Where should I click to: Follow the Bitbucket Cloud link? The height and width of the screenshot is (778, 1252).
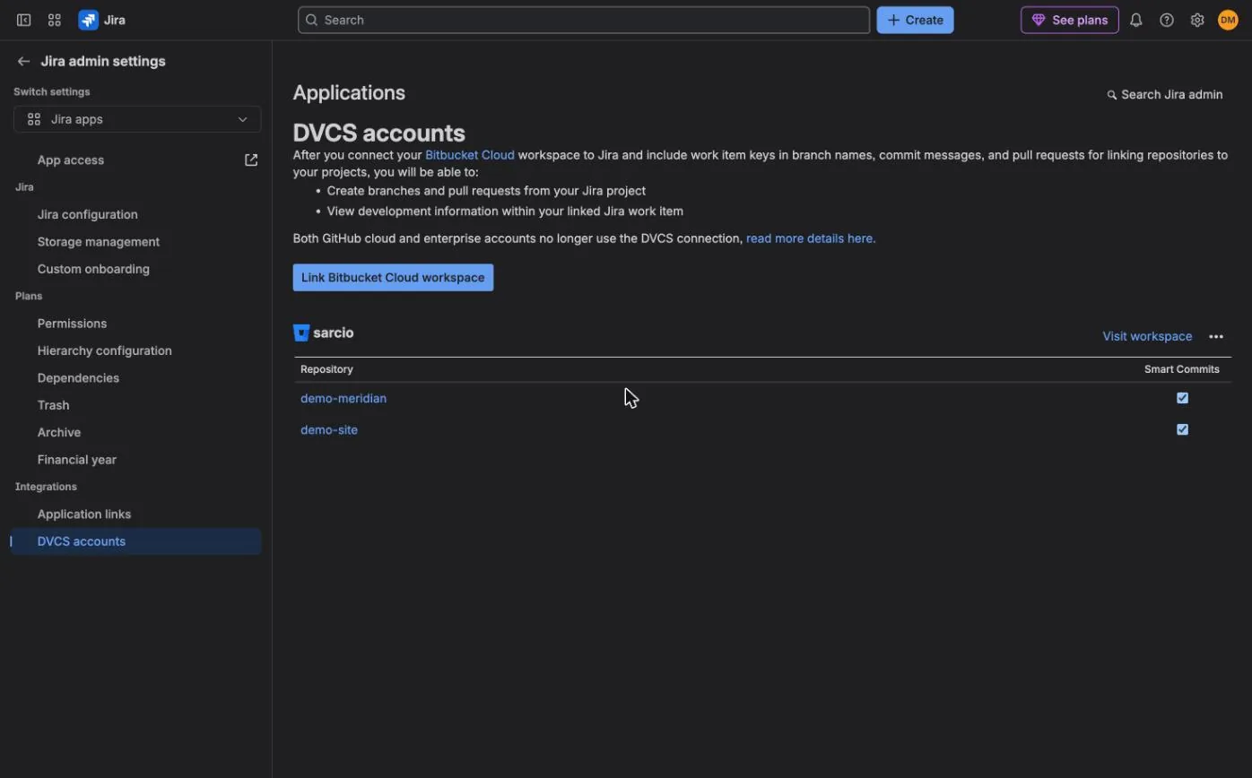point(470,155)
